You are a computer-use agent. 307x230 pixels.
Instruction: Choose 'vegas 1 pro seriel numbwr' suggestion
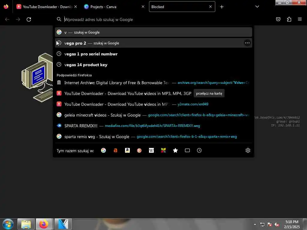point(153,54)
